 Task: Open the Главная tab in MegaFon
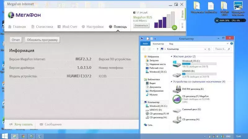tap(17, 27)
